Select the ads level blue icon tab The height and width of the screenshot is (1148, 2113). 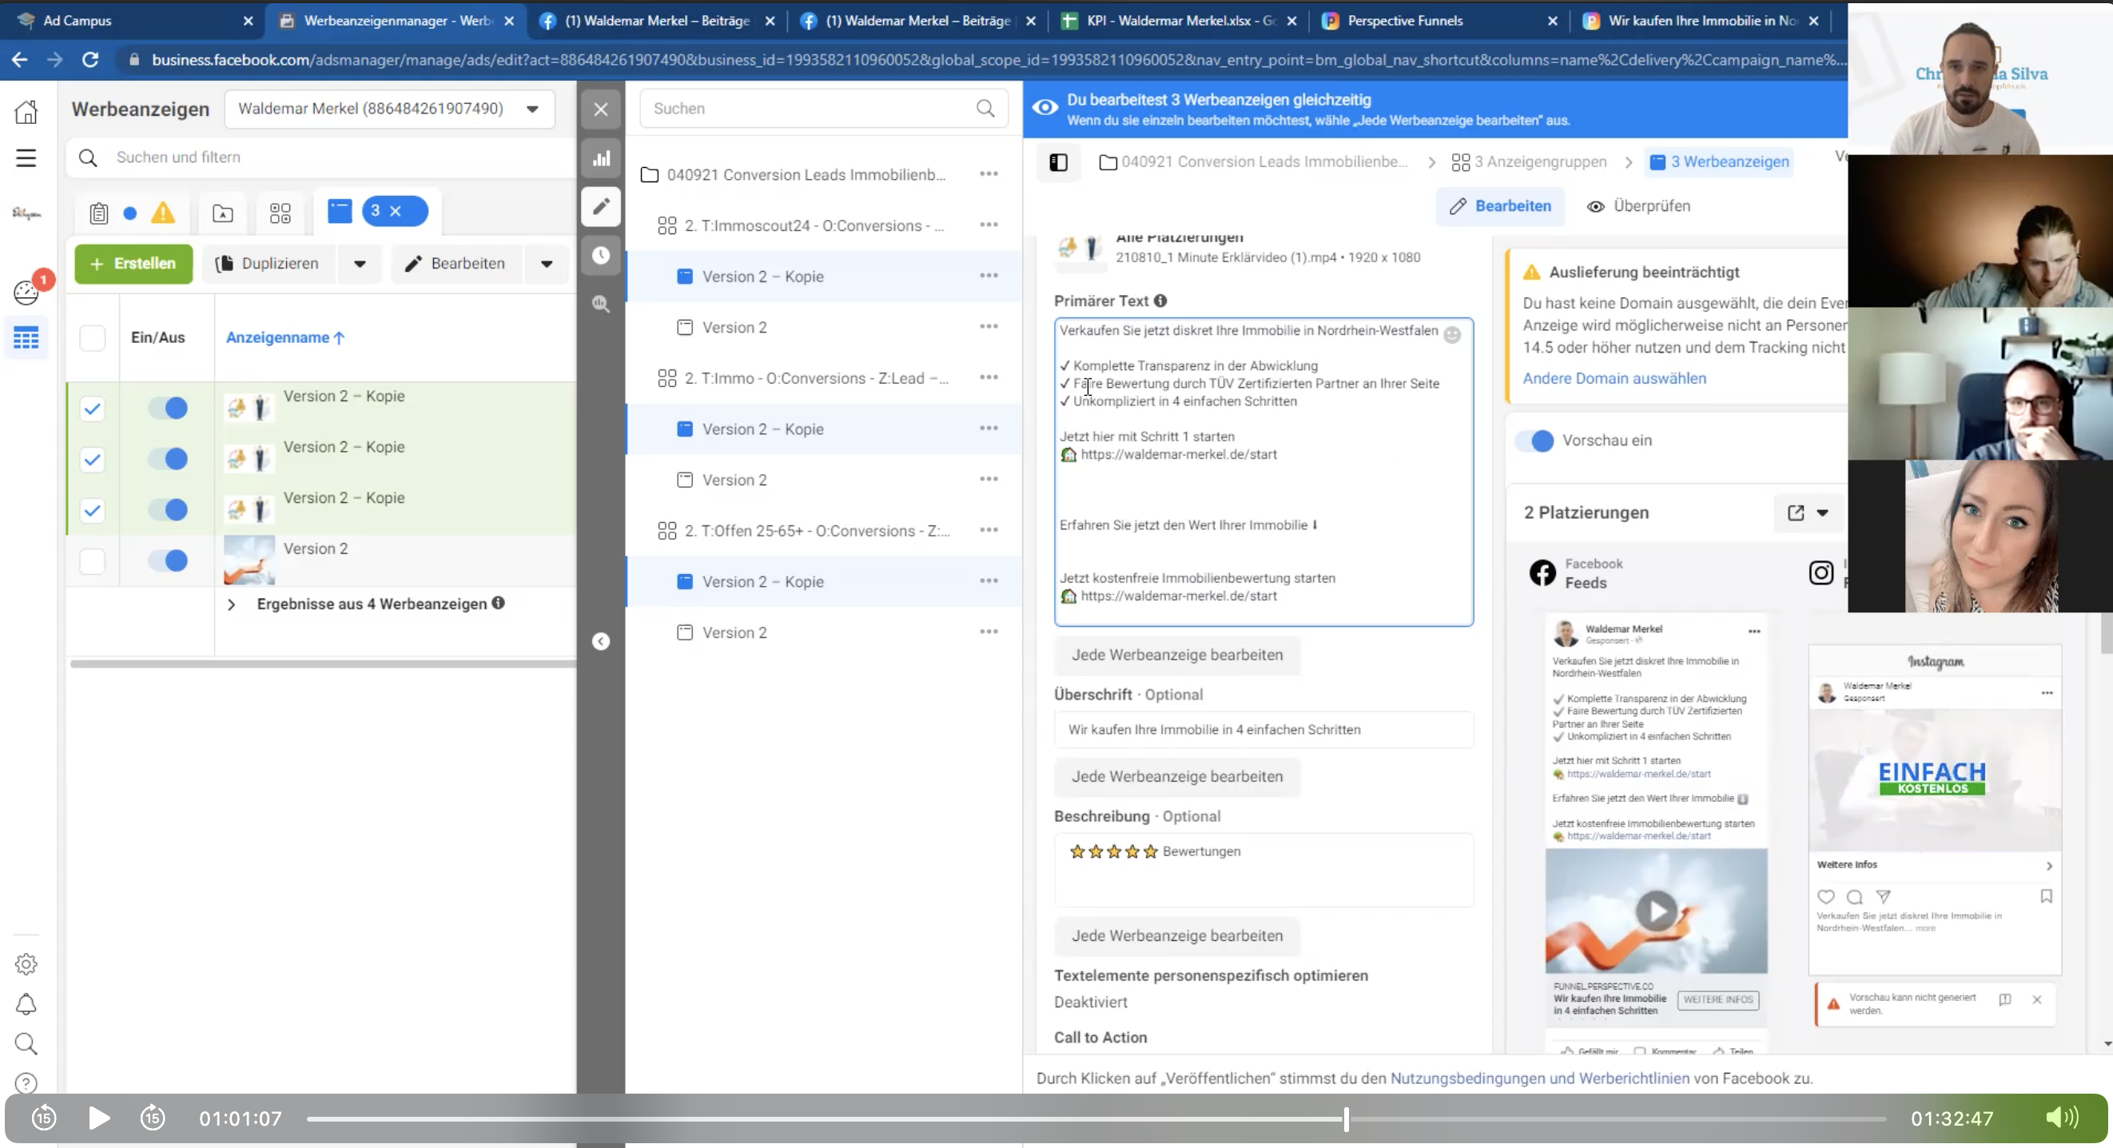(340, 212)
